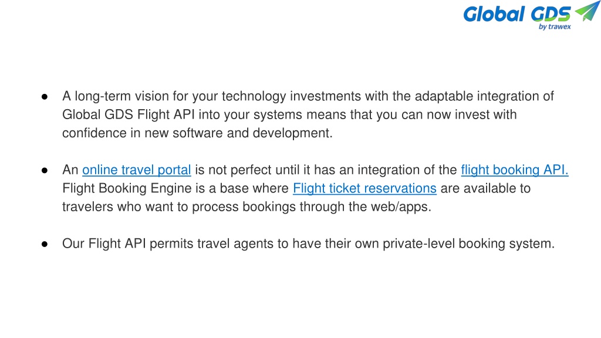
Task: Click the word "Global" in the logo
Action: point(494,15)
